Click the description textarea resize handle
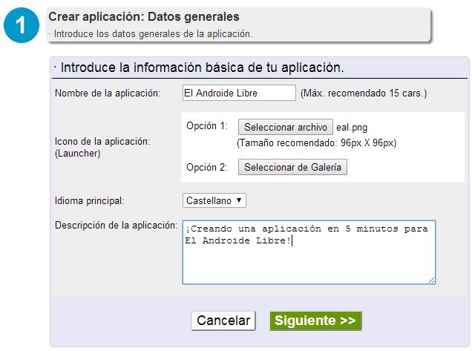Screen dimensions: 472x351 [431, 280]
